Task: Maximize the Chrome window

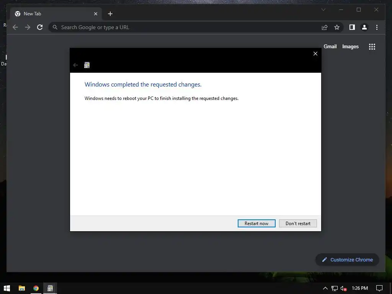Action: [358, 10]
